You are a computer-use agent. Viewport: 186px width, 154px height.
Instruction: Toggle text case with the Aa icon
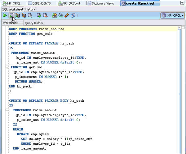61,15
